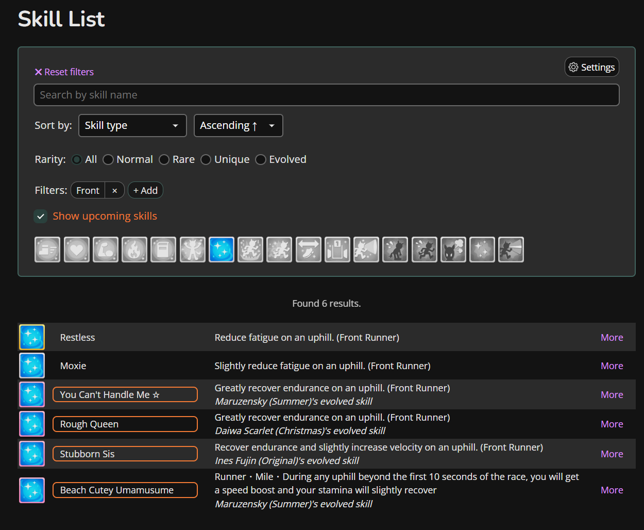644x530 pixels.
Task: Click the Stubborn Sis name box
Action: click(x=125, y=454)
